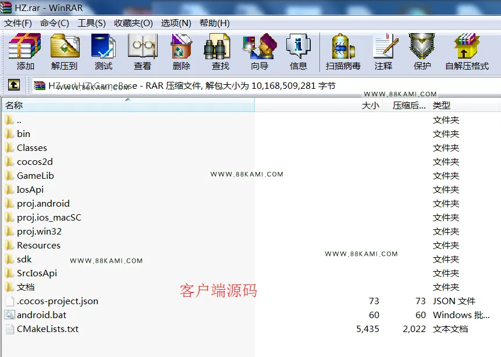This screenshot has height=357, width=501.
Task: Click the JSON 文件 type cell
Action: [x=454, y=301]
